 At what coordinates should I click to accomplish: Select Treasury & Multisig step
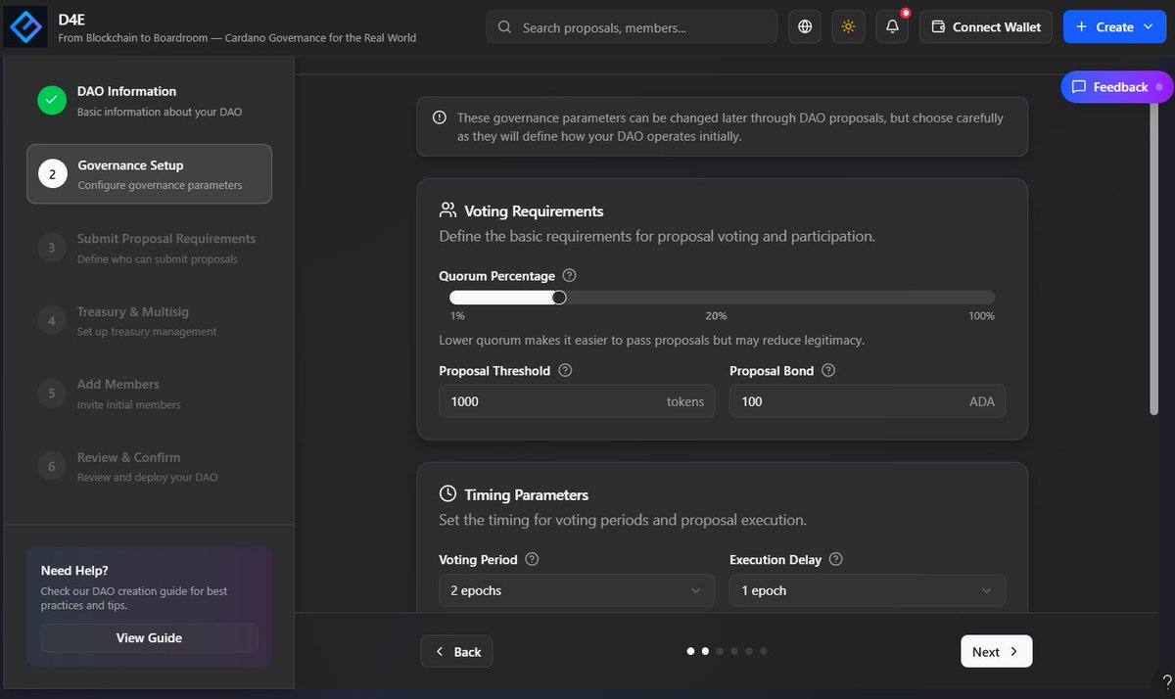(x=149, y=321)
